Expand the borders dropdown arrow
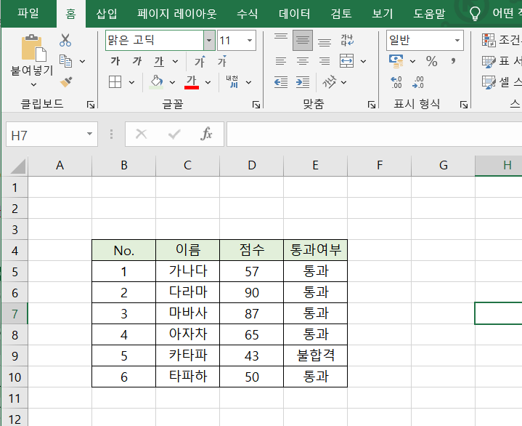 (132, 82)
